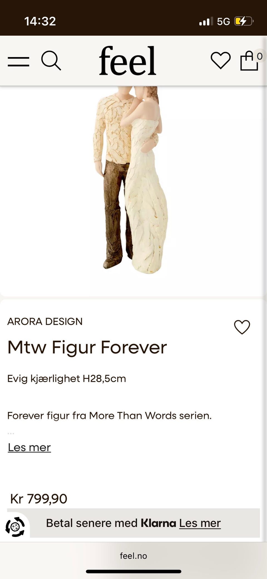
Task: Tap the Kr 799,90 price
Action: [39, 498]
